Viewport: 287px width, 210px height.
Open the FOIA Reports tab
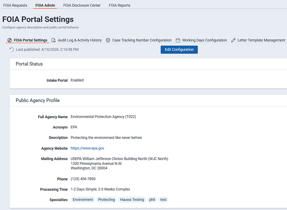119,5
